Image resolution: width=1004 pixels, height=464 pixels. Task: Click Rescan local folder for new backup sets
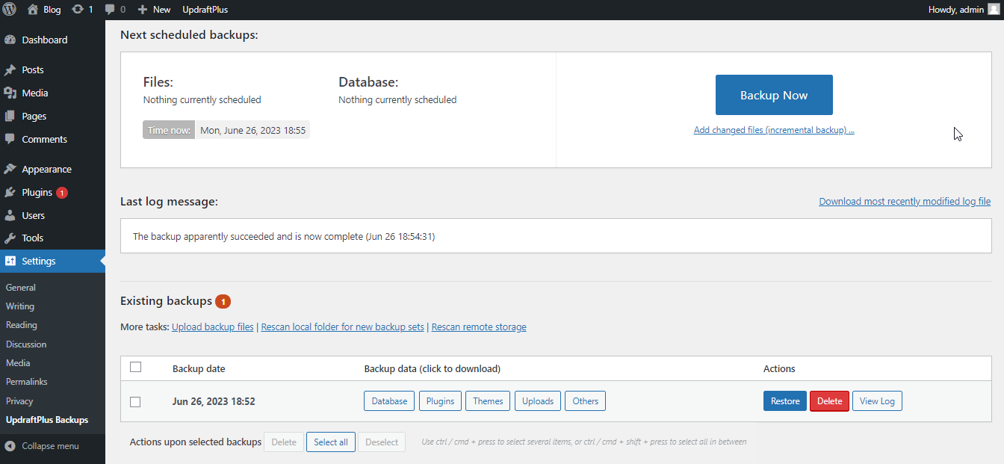click(x=343, y=327)
